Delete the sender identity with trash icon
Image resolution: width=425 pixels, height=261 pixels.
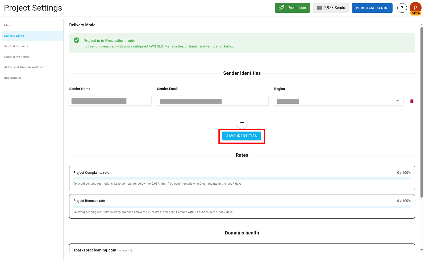click(x=412, y=101)
